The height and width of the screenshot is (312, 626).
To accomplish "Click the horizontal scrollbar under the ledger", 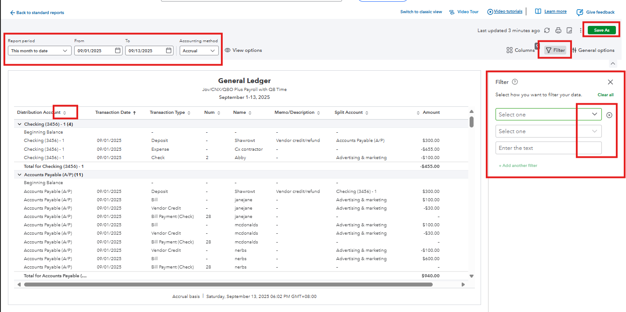I will pyautogui.click(x=228, y=285).
